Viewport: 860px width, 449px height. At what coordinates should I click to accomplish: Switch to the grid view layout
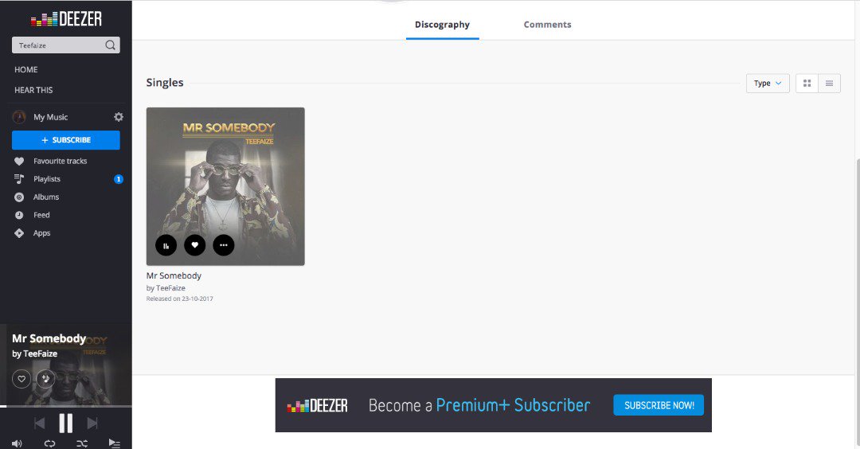coord(807,84)
